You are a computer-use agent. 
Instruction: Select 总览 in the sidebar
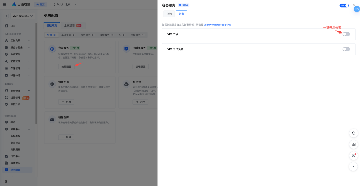click(x=13, y=26)
